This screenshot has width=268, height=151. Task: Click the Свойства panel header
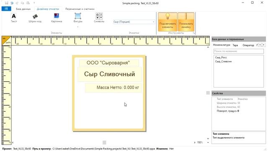pyautogui.click(x=239, y=93)
